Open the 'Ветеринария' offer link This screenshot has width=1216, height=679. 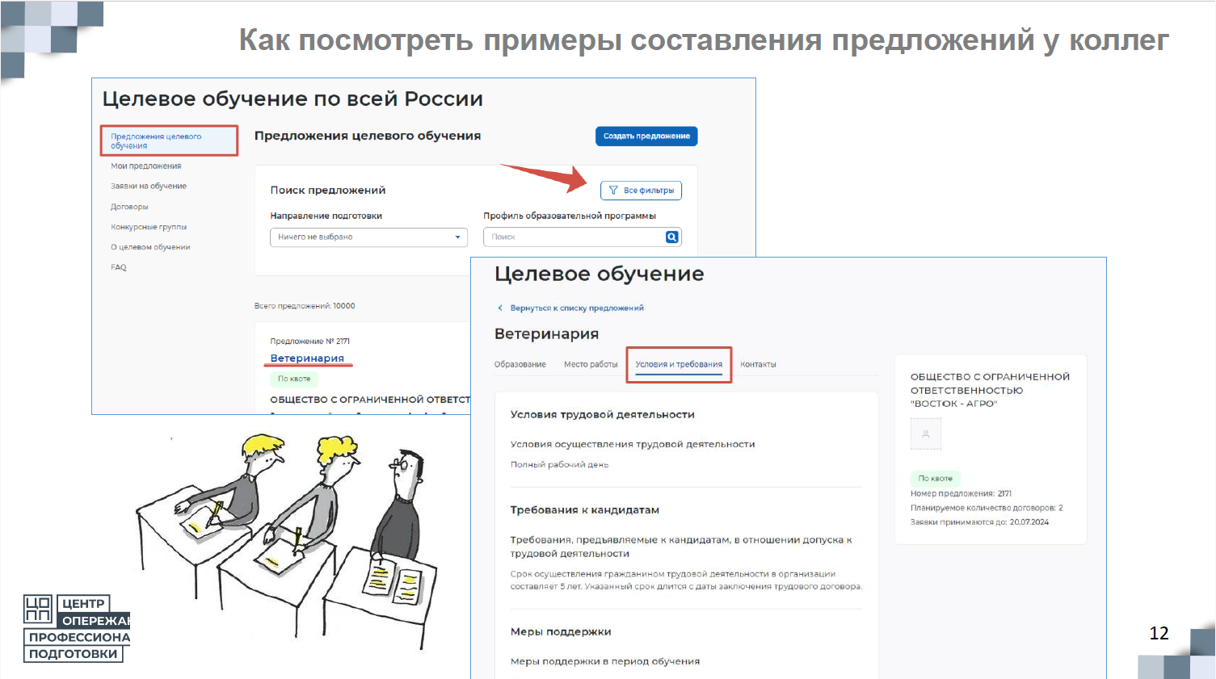point(307,358)
